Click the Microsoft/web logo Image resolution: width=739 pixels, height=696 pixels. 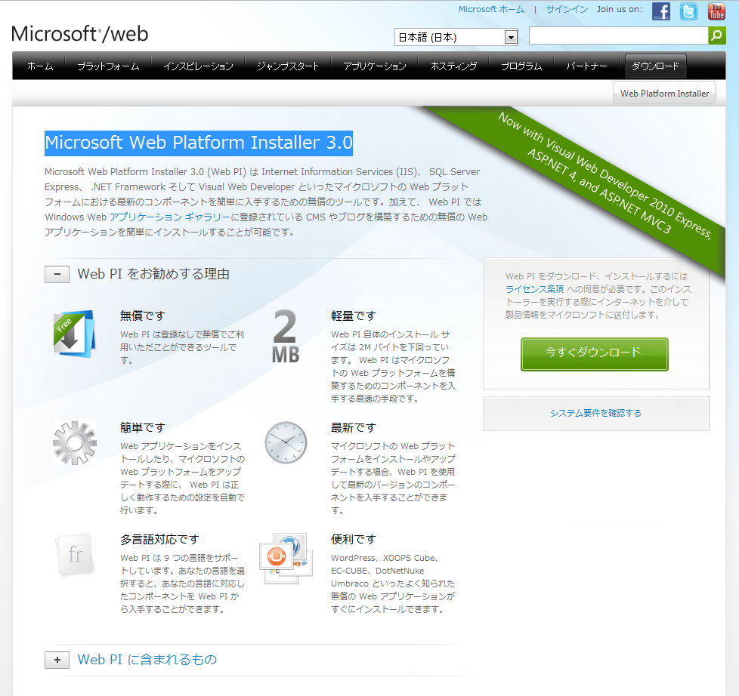[79, 34]
